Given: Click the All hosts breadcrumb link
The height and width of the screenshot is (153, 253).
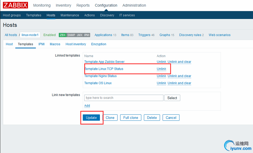Looking at the screenshot, I should [11, 35].
